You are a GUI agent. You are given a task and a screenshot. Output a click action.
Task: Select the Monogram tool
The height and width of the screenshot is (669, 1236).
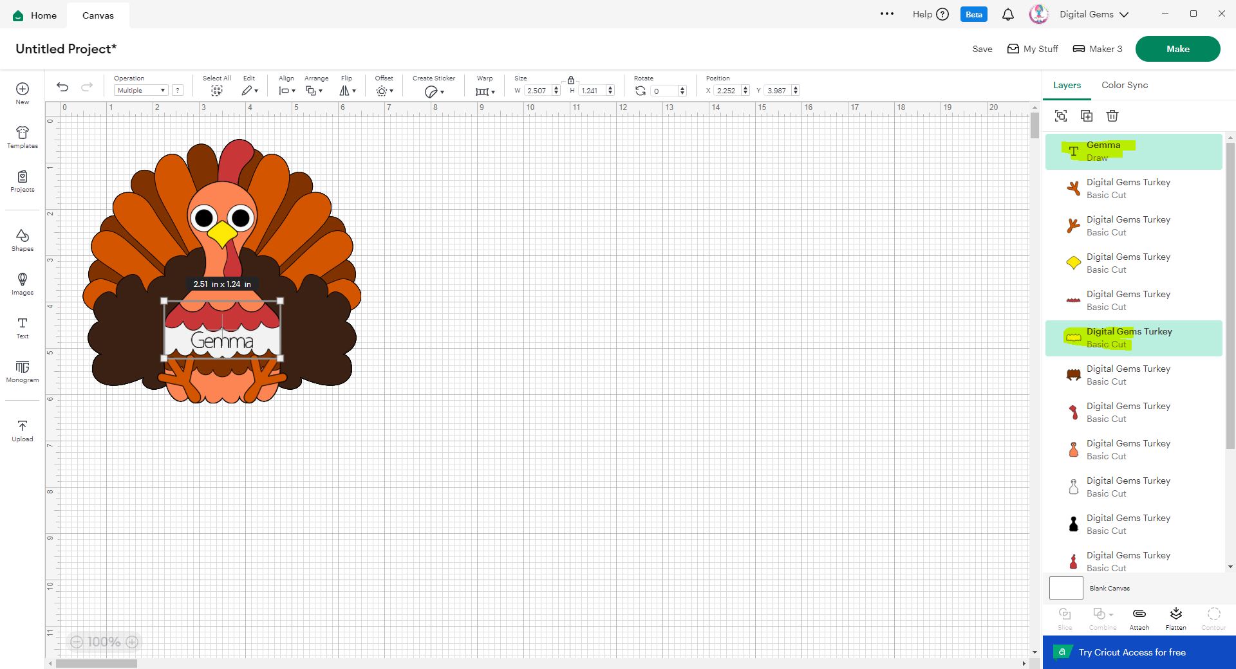tap(23, 371)
